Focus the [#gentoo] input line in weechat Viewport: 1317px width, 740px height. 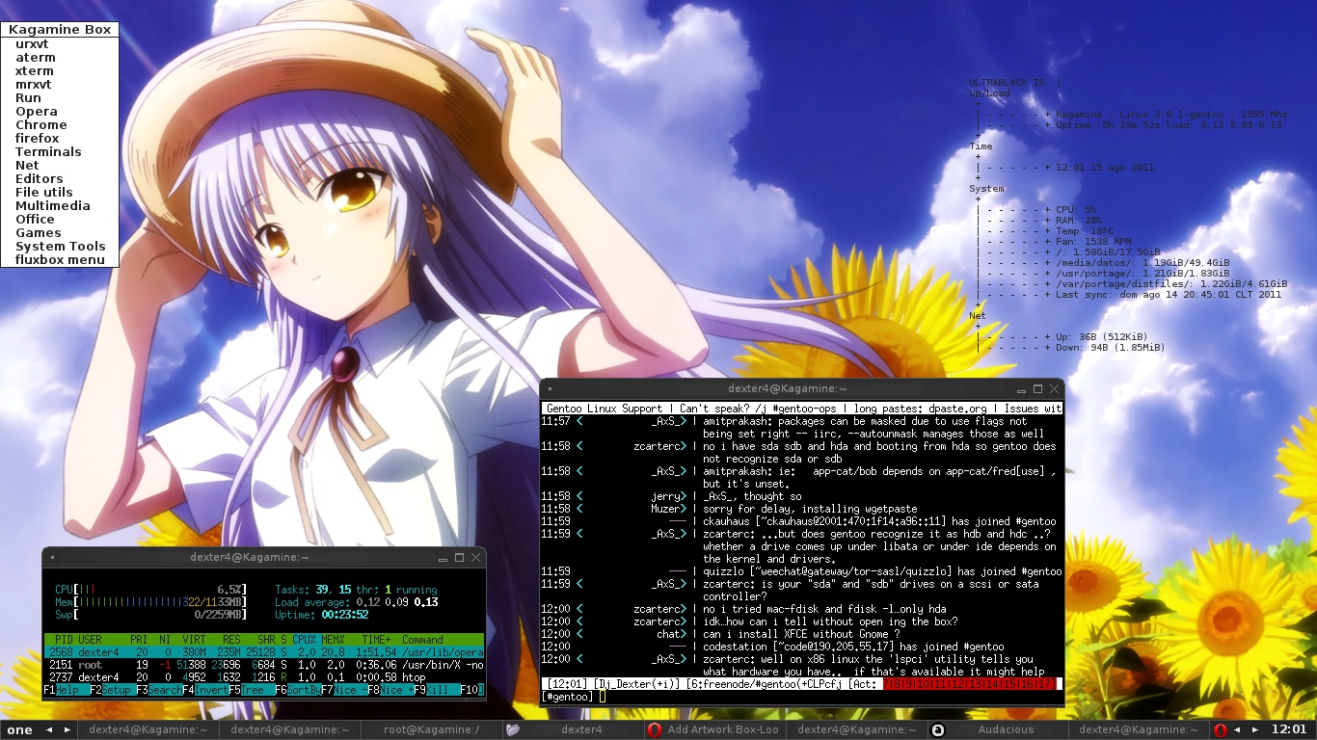tap(801, 697)
